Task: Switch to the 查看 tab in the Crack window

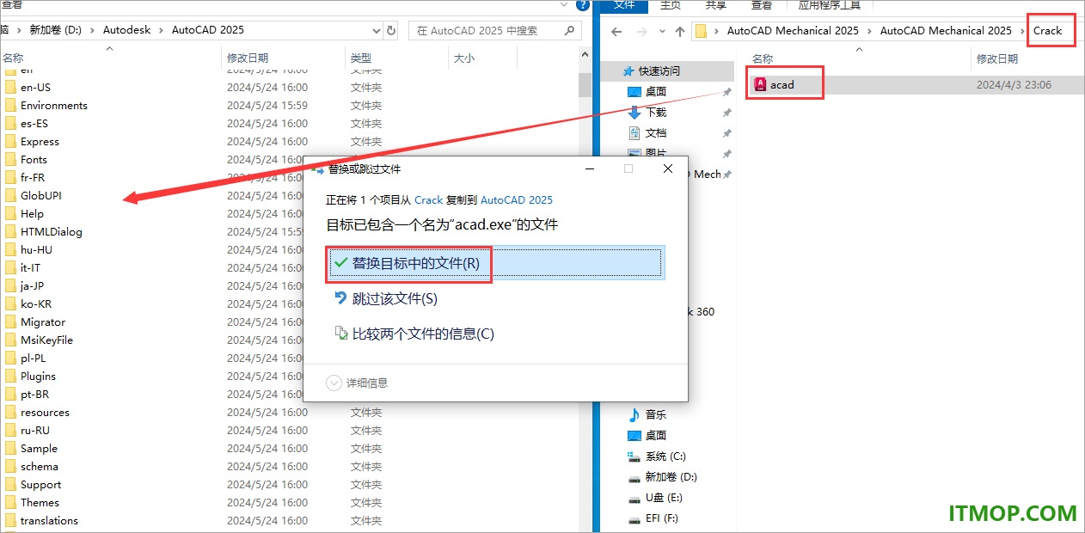Action: click(x=761, y=5)
